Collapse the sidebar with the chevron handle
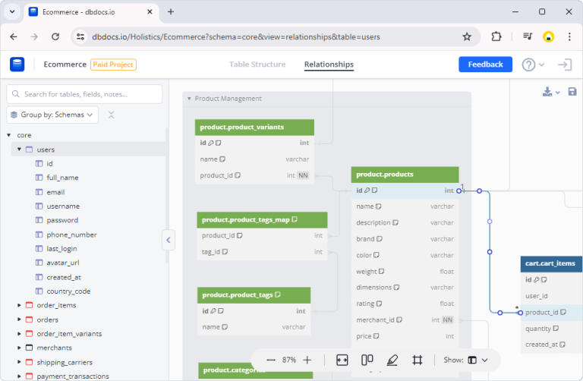The height and width of the screenshot is (381, 583). click(169, 240)
